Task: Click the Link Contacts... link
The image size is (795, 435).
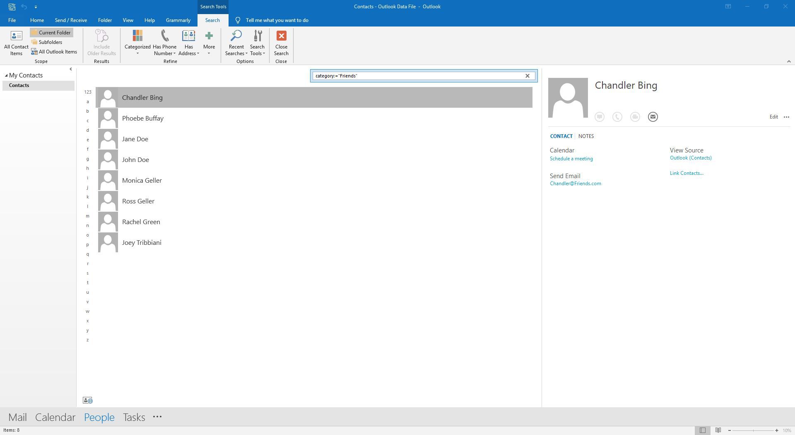Action: (x=687, y=173)
